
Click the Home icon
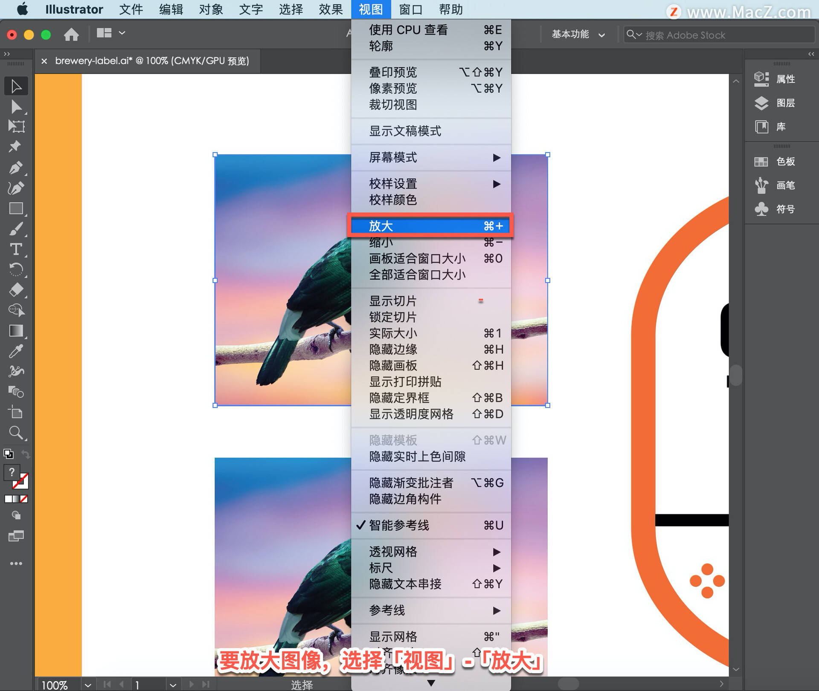pos(71,34)
